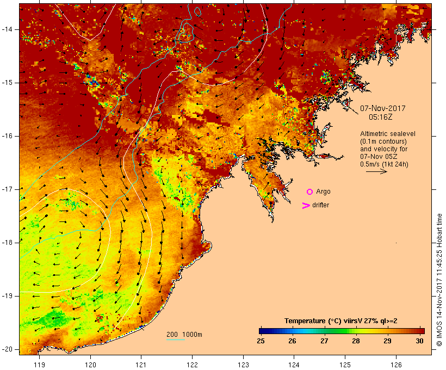Click the '200 1000m' isobath label
Screen dimensions: 446x370
(x=184, y=335)
